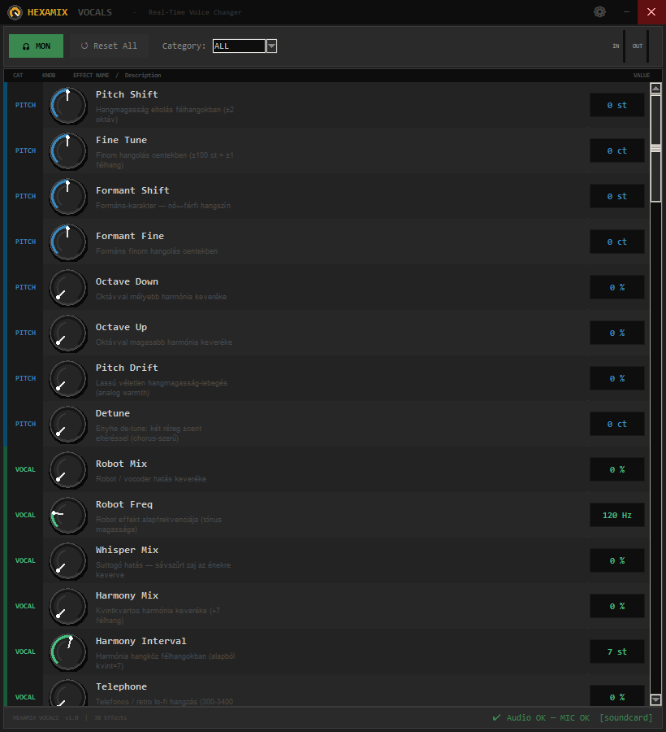Screen dimensions: 666x732
Task: Click the Harmony Mix knob
Action: (x=68, y=607)
